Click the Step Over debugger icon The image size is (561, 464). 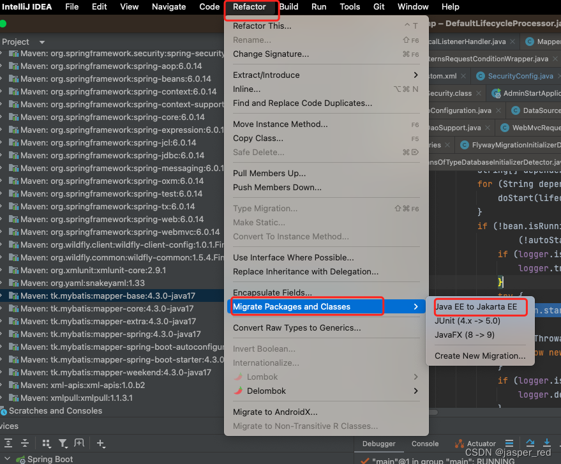pyautogui.click(x=530, y=443)
